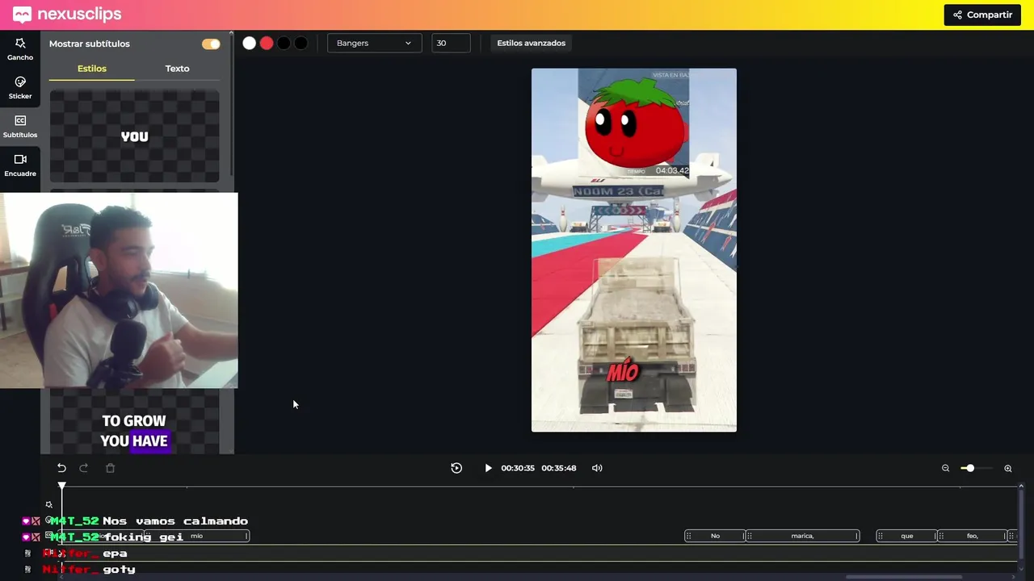Screen dimensions: 1034x581
Task: Open the Gancho hook panel
Action: click(20, 49)
